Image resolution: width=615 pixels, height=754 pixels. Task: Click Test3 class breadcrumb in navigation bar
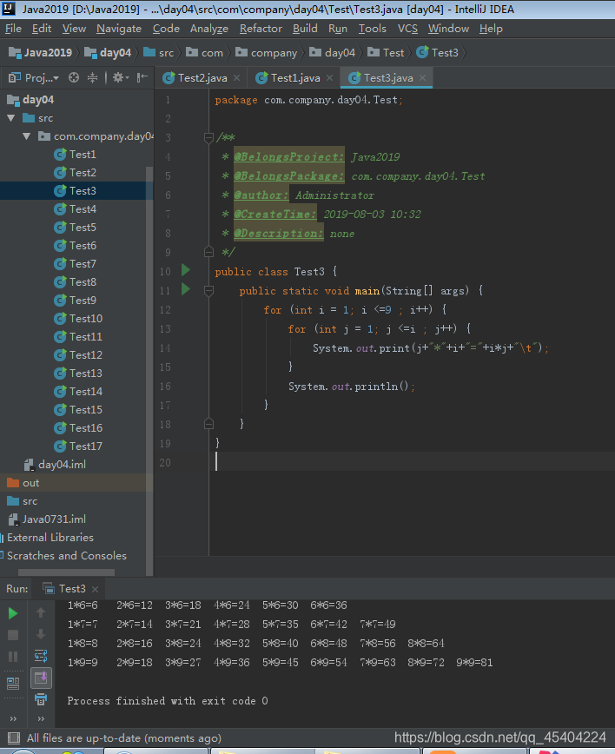(437, 52)
